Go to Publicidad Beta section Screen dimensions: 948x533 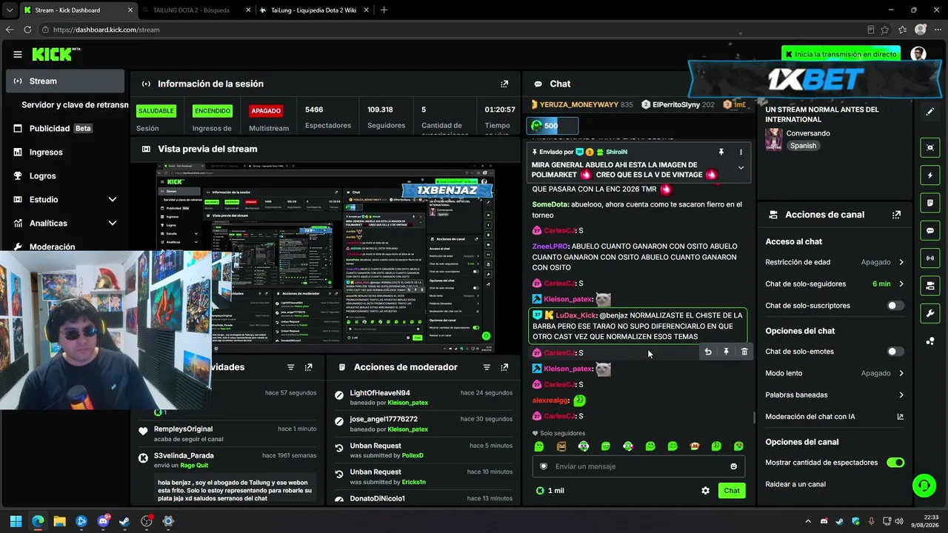[65, 128]
